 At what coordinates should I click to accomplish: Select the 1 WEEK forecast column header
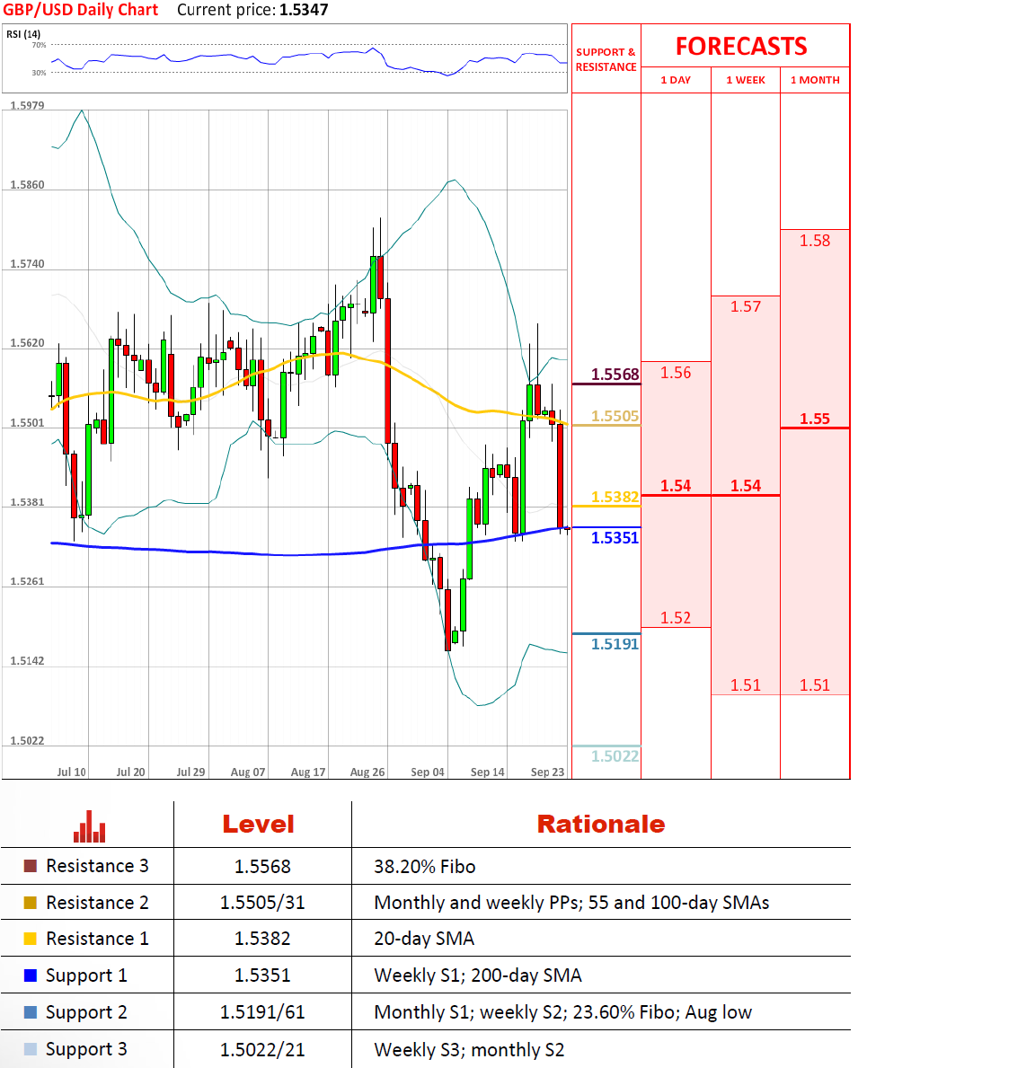click(x=746, y=80)
